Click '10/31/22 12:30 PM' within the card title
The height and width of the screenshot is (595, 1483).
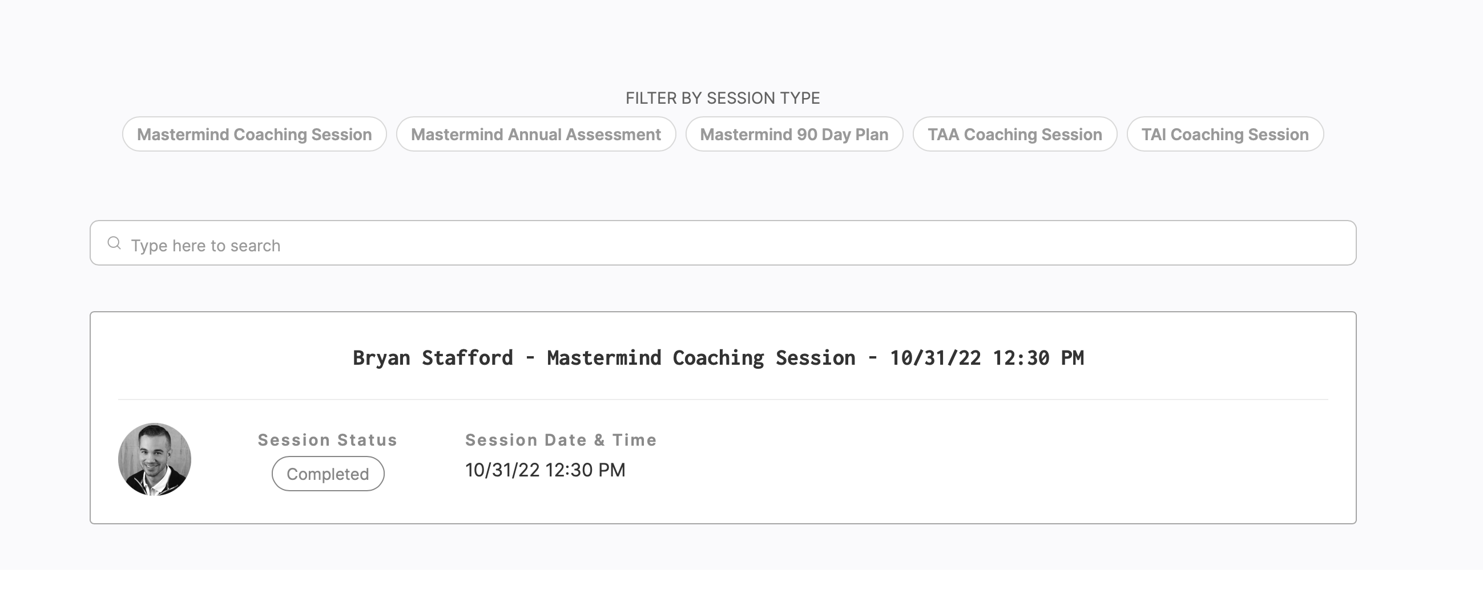point(987,357)
